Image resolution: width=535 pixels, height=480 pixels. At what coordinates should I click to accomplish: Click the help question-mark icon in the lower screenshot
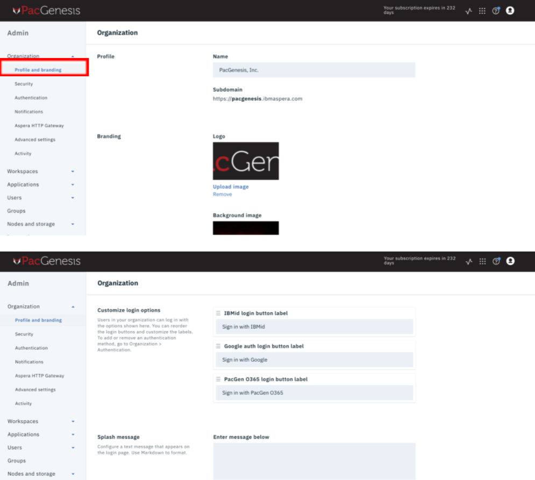(496, 261)
